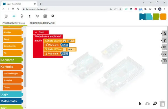Switch to ROBOTERKONFIGURATION tab
This screenshot has height=109, width=168.
click(x=42, y=23)
